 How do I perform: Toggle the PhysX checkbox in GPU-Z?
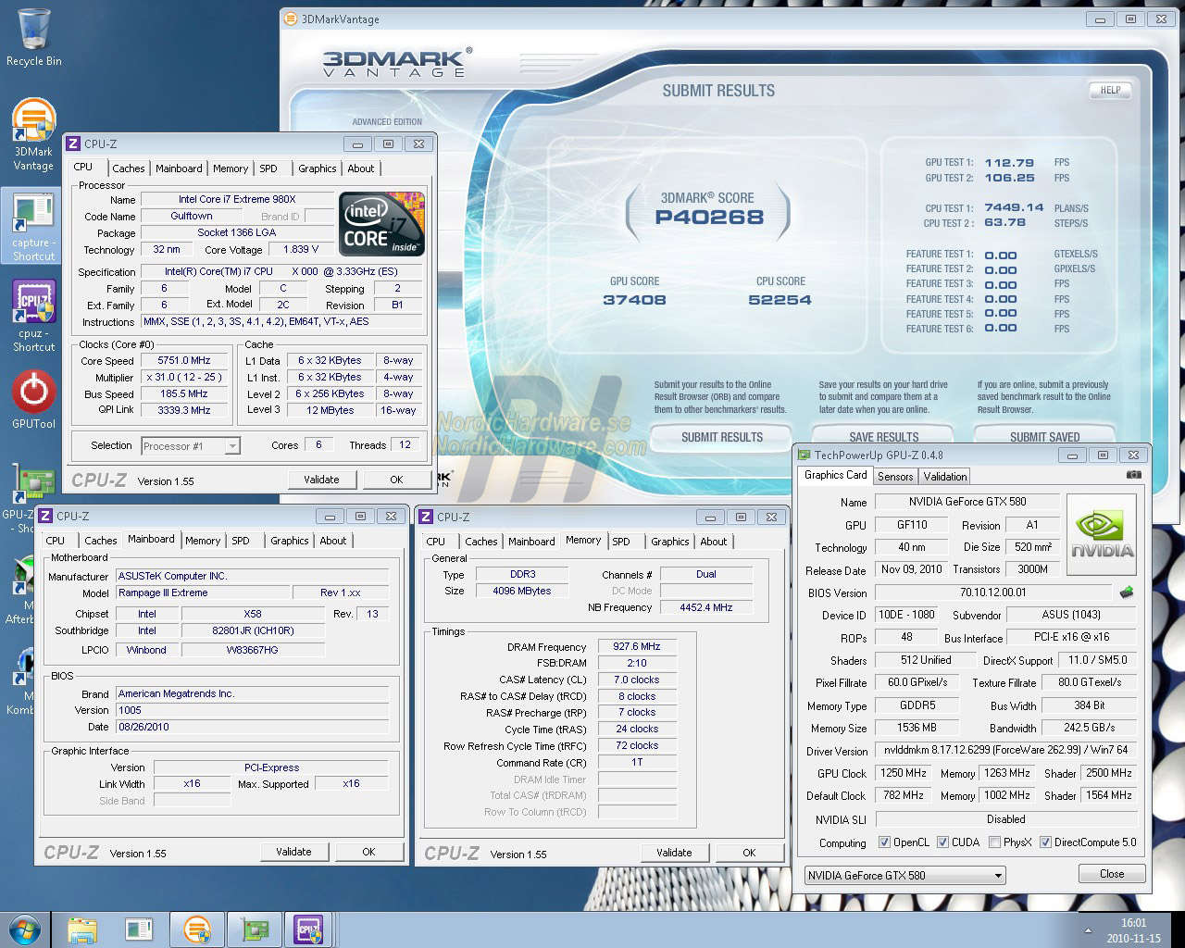point(993,842)
